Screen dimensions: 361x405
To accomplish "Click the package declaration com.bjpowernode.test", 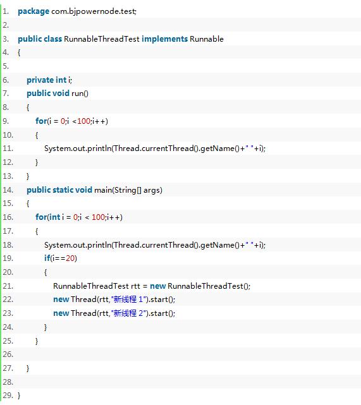I will click(77, 11).
